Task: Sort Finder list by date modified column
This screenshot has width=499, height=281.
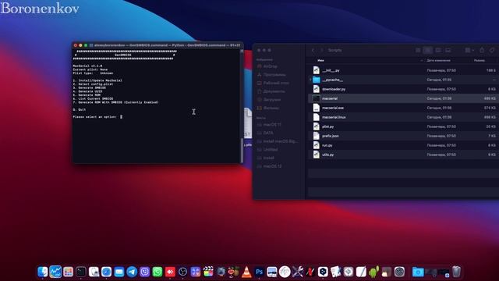Action: tap(438, 60)
